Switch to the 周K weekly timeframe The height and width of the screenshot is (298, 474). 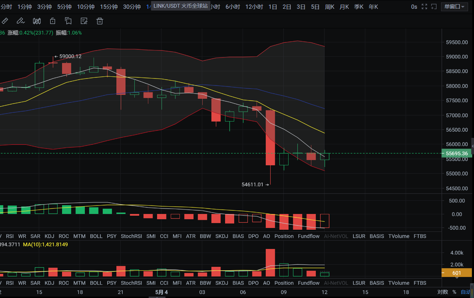point(330,7)
